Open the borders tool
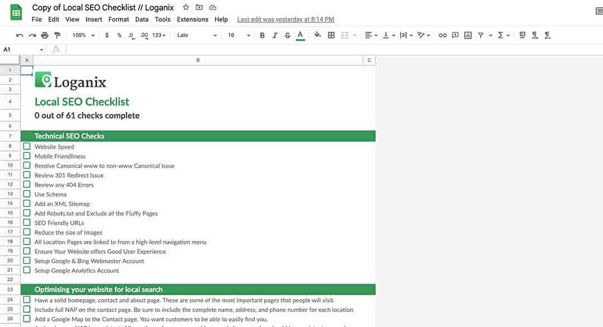The image size is (603, 327). [331, 35]
